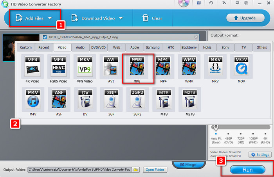Click the undo arrow icon in title bar

(x=211, y=3)
